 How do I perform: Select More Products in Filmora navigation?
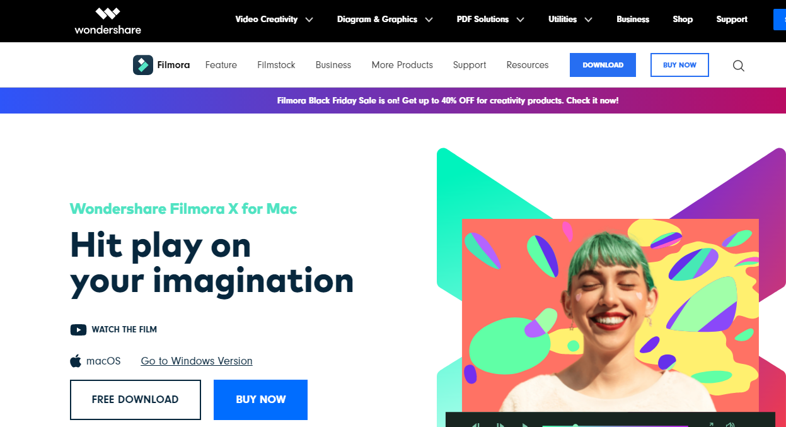(x=402, y=65)
